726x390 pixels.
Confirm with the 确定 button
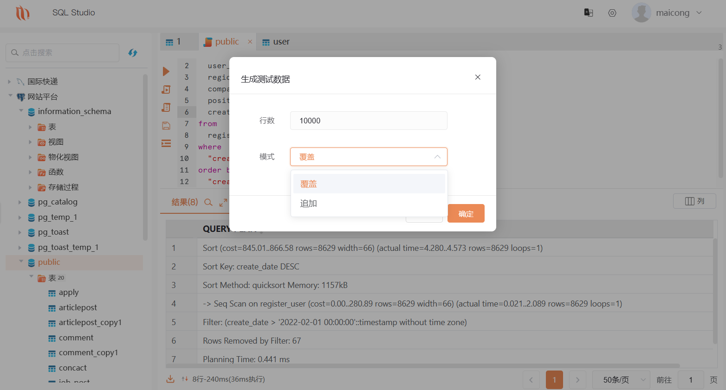pos(466,213)
